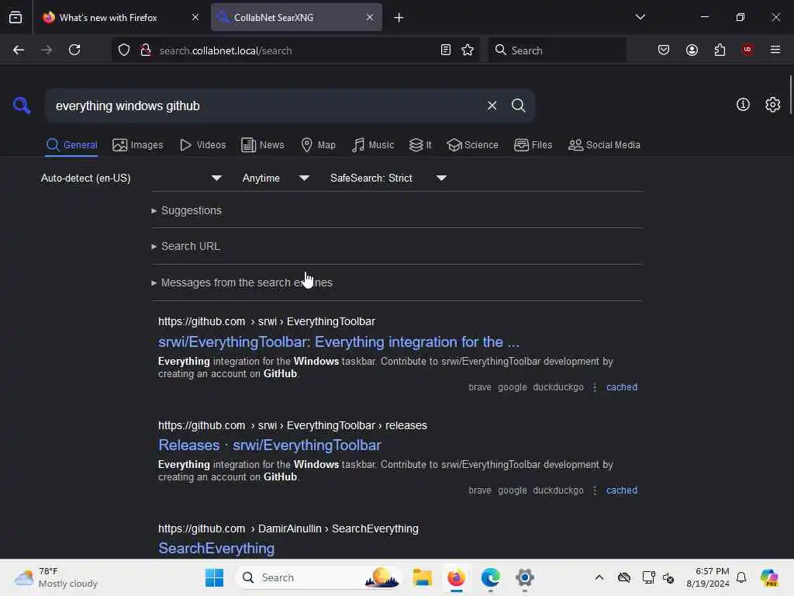This screenshot has width=794, height=596.
Task: Switch to the News category tab
Action: pyautogui.click(x=263, y=145)
